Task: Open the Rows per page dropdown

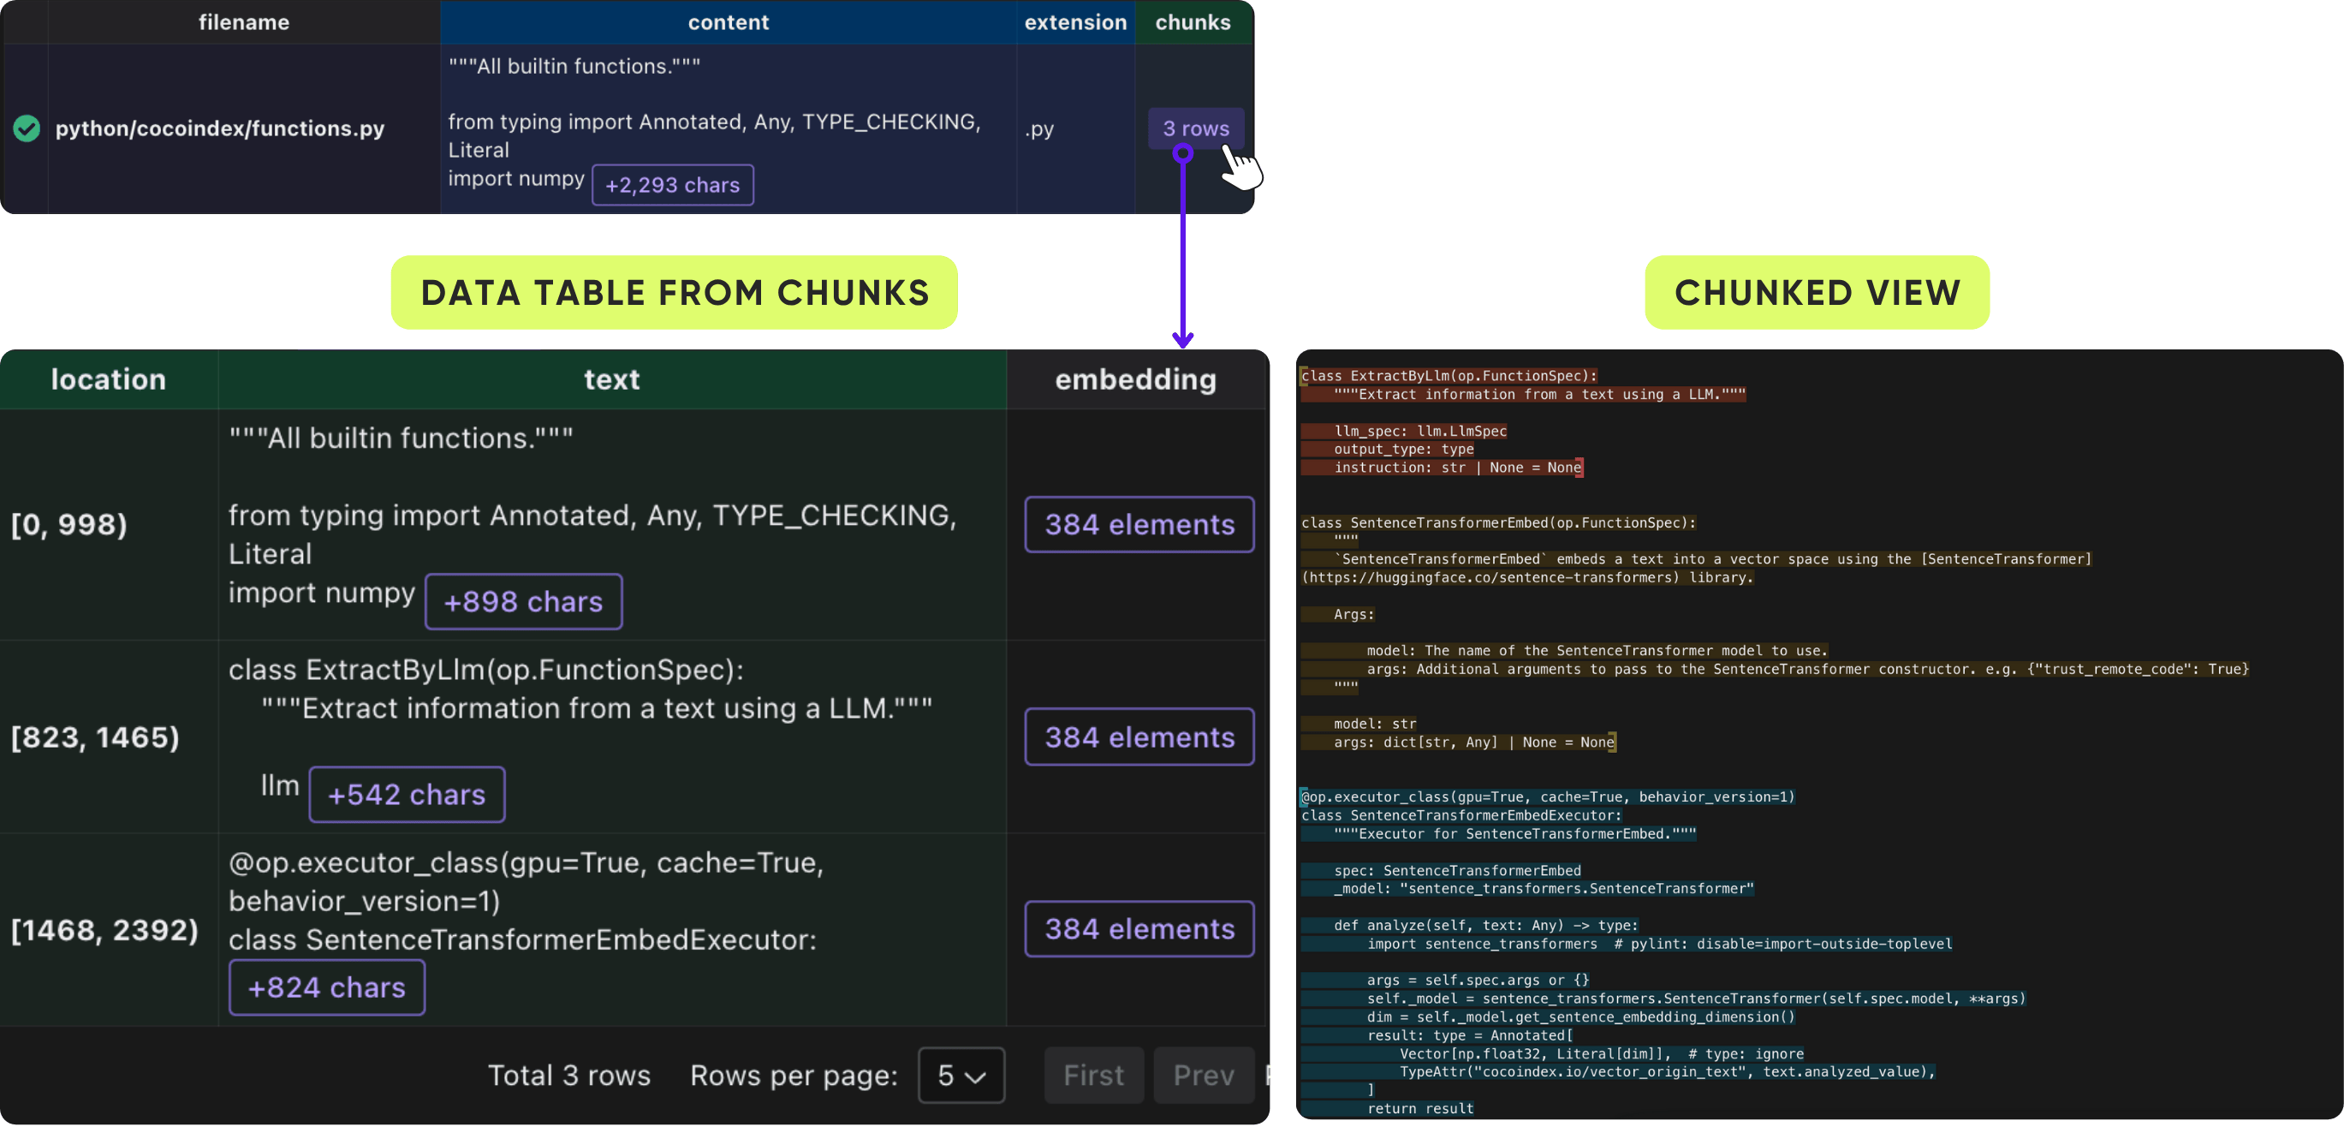Action: click(961, 1075)
